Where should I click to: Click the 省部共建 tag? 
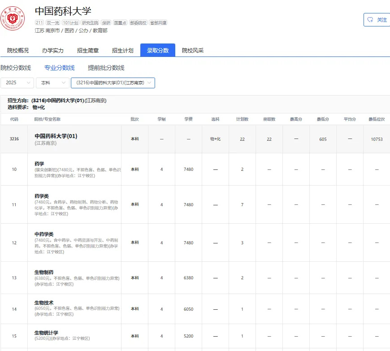click(x=158, y=22)
